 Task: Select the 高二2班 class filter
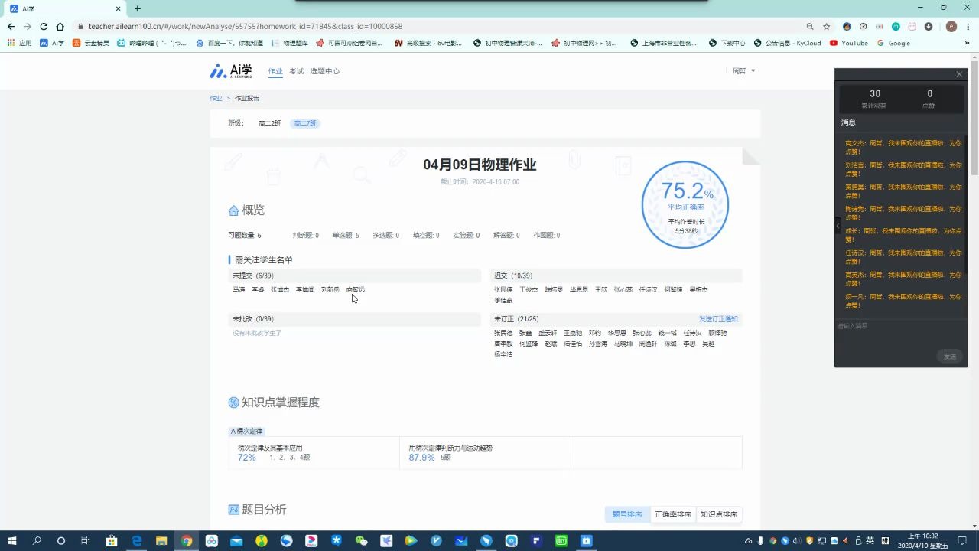[x=269, y=122]
